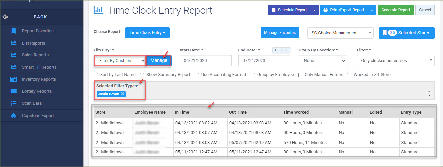Go BACK in the sidebar
This screenshot has height=167, width=443.
coord(40,17)
